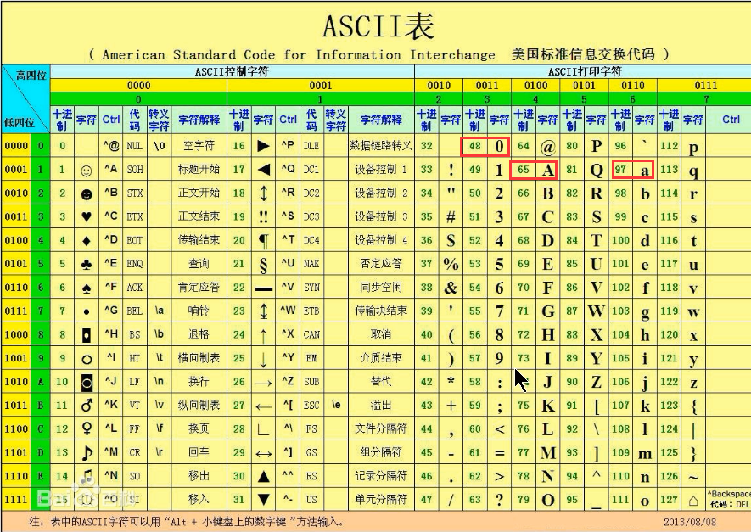
Task: Select the heart symbol in the ETX row
Action: 87,217
